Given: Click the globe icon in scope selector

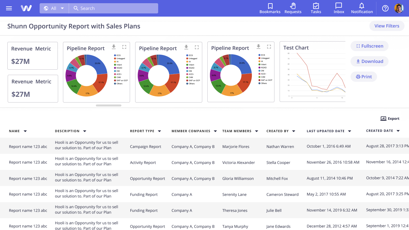Looking at the screenshot, I should [46, 8].
